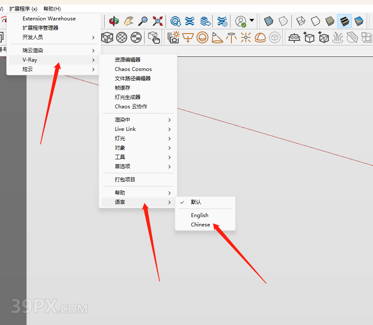Screen dimensions: 373x325
Task: Click the half-checkered sphere icon
Action: pyautogui.click(x=136, y=37)
